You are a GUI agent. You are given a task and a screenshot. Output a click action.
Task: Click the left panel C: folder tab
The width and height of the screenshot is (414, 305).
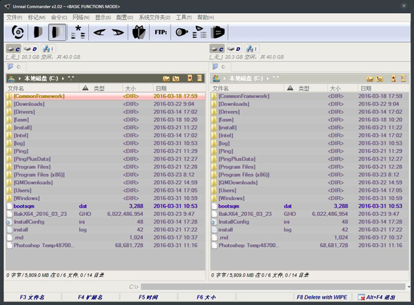(14, 66)
